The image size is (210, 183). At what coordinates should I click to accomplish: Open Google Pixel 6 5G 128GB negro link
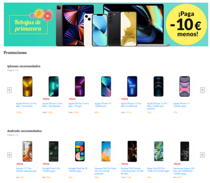(x=51, y=170)
